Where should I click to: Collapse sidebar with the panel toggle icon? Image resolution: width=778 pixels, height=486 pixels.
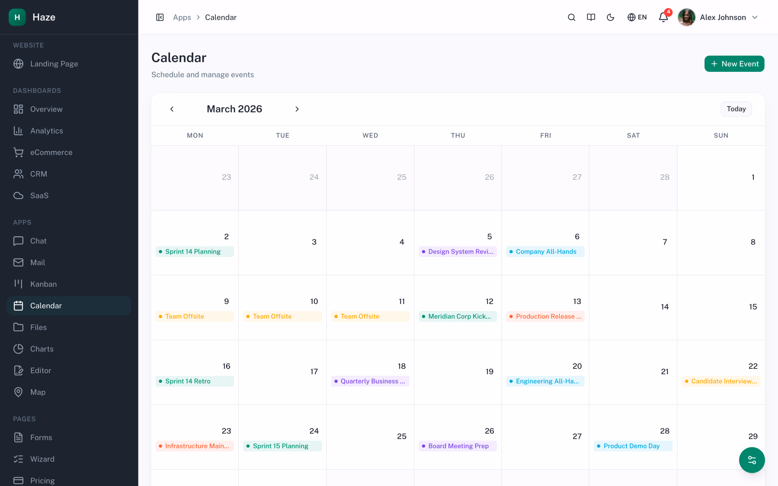160,17
